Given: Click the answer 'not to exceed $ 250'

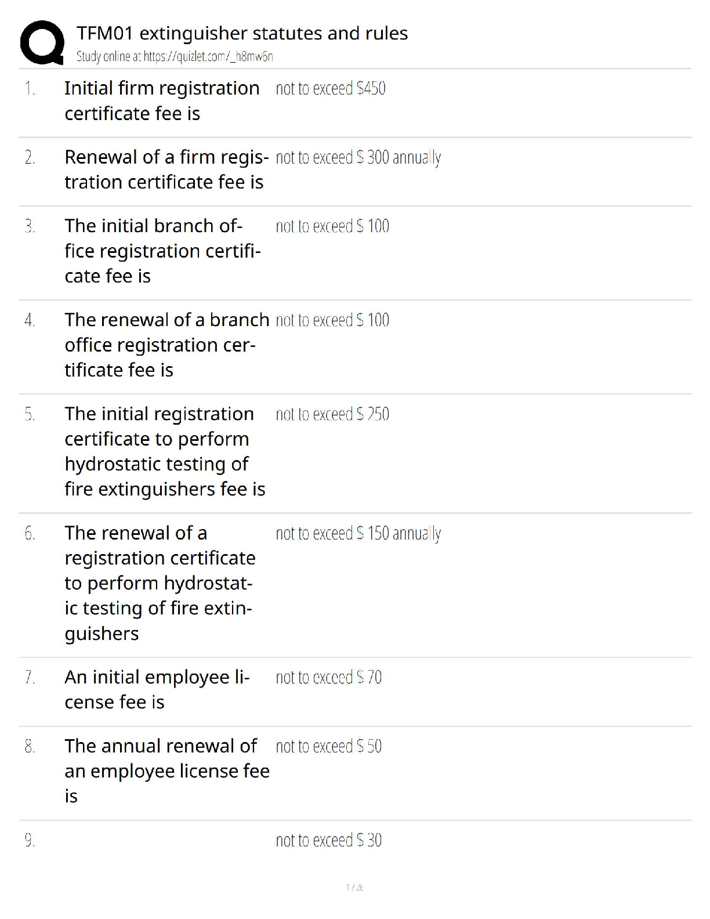Looking at the screenshot, I should [x=332, y=414].
